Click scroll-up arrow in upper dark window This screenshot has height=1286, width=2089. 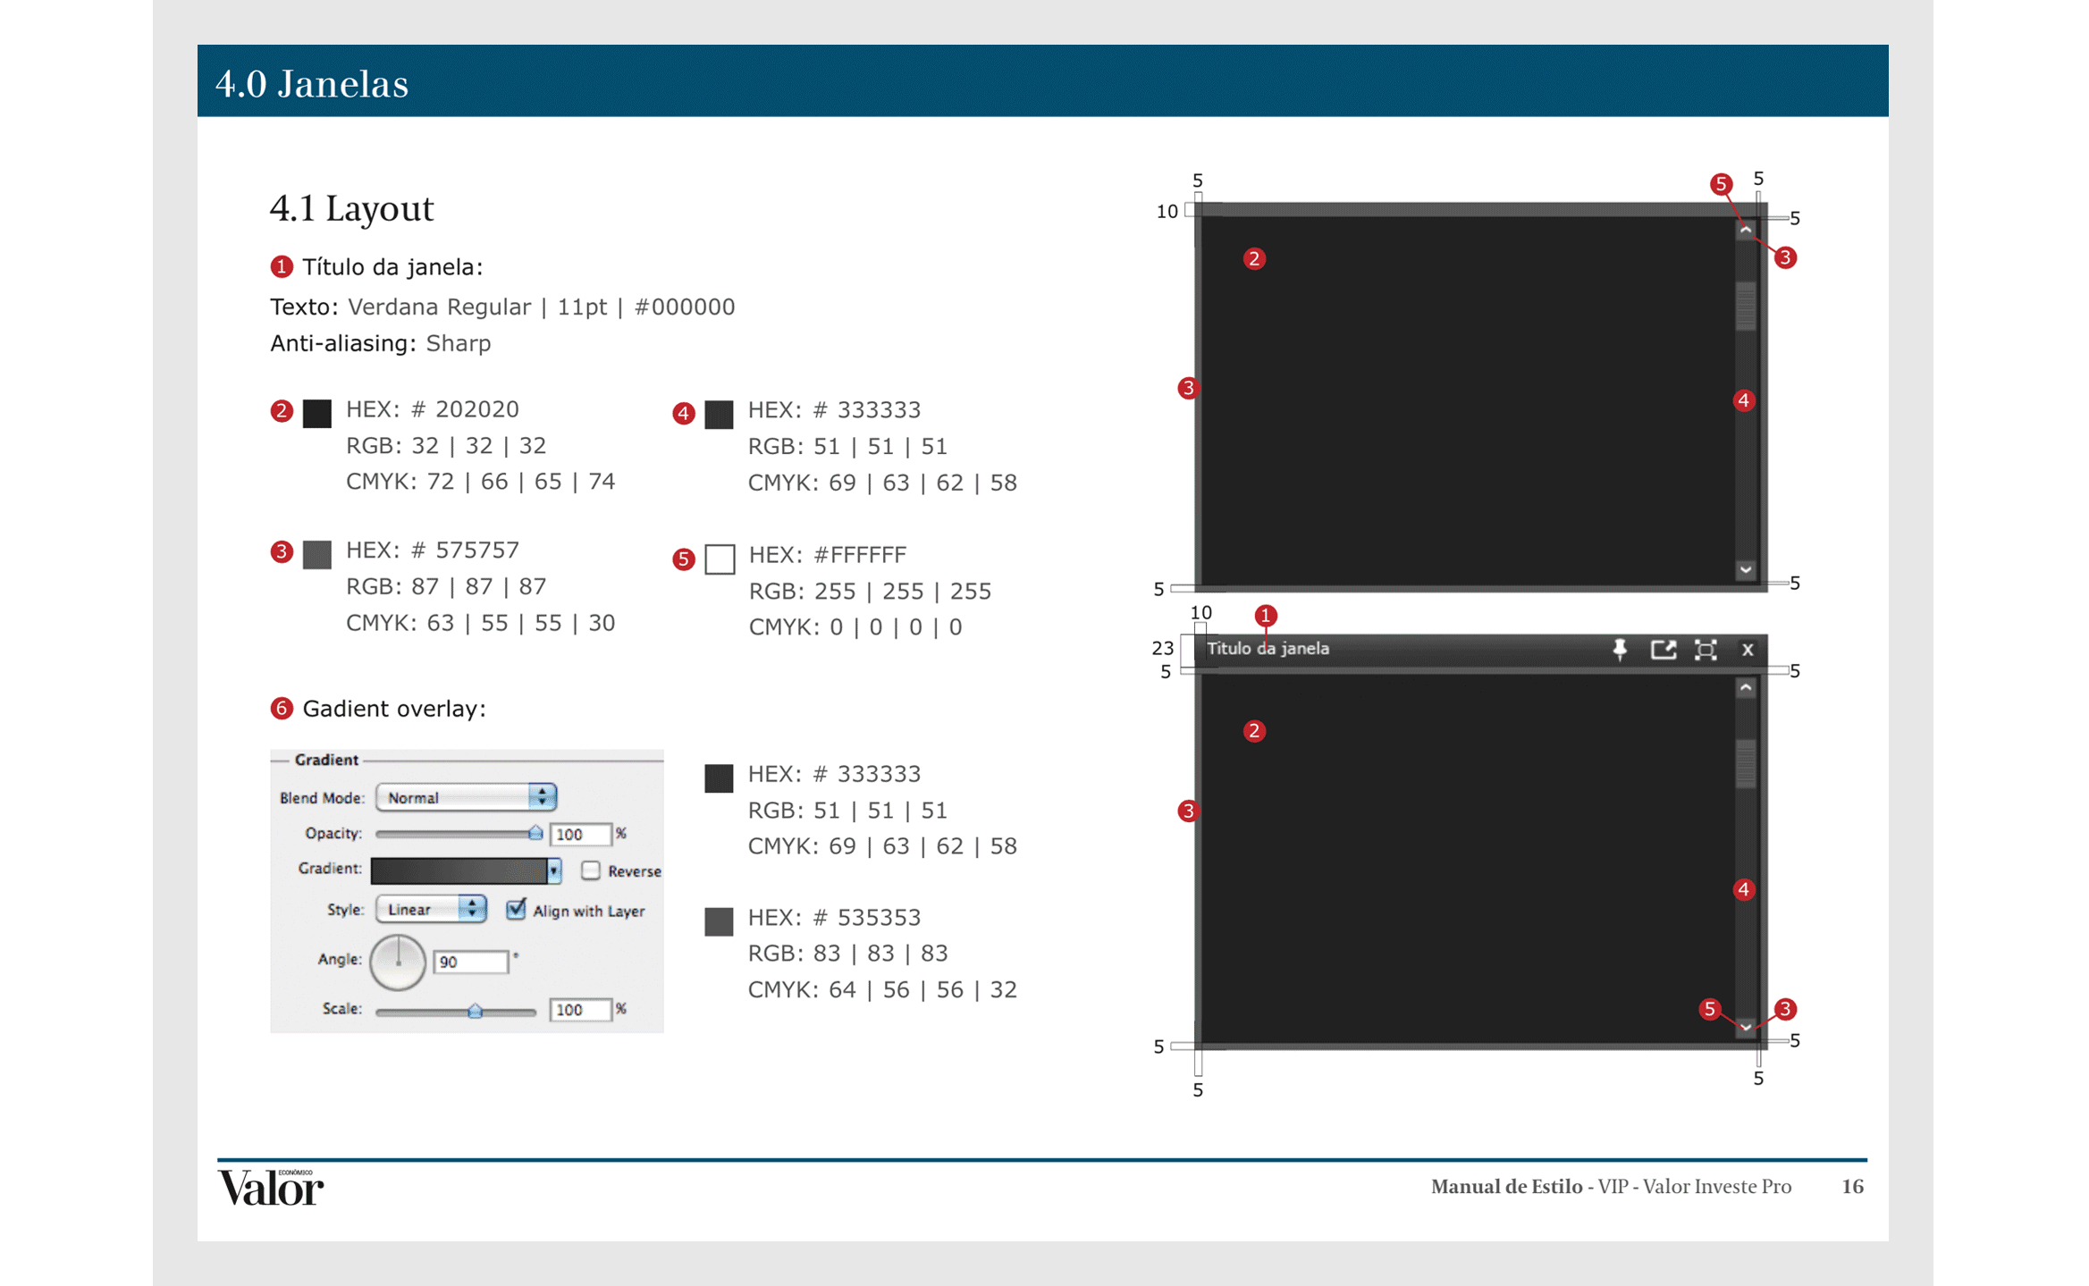[1745, 230]
